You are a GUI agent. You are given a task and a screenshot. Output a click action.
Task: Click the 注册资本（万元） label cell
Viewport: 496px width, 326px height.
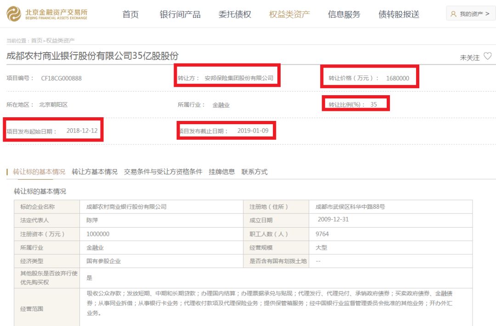tap(47, 234)
